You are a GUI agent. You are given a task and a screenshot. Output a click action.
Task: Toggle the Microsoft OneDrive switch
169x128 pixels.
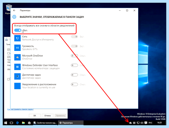pos(74,56)
